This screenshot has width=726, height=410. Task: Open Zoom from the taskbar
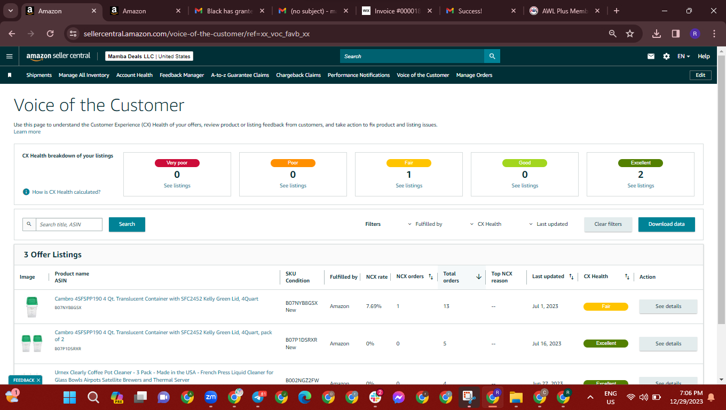click(211, 397)
